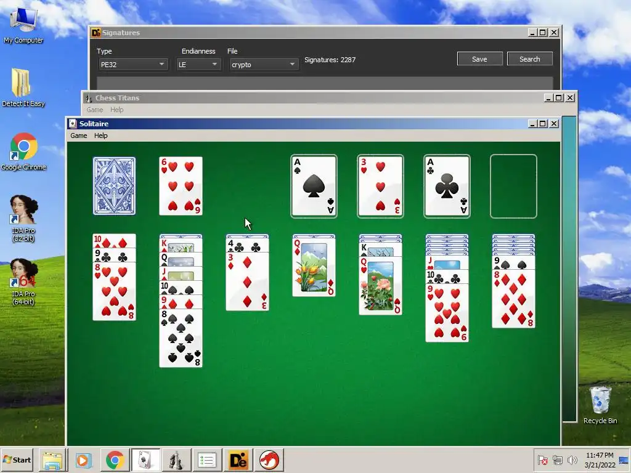Open the Detect It Easy folder icon
Viewport: 631px width, 473px height.
pyautogui.click(x=23, y=87)
